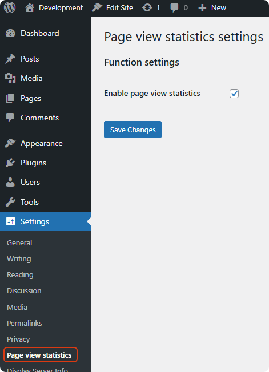Screen dimensions: 269x372
Task: Click the Users person icon
Action: (x=10, y=182)
